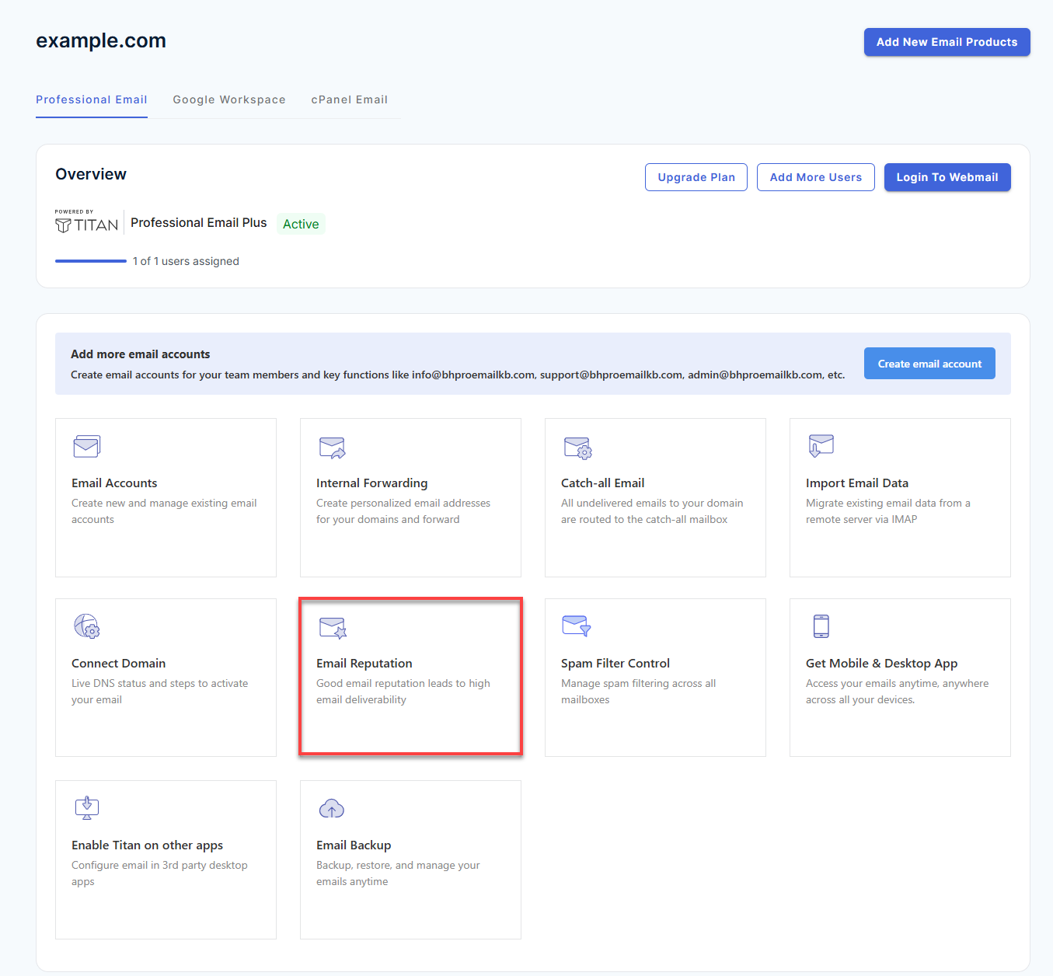Click Add More Users button
1053x976 pixels.
tap(816, 177)
